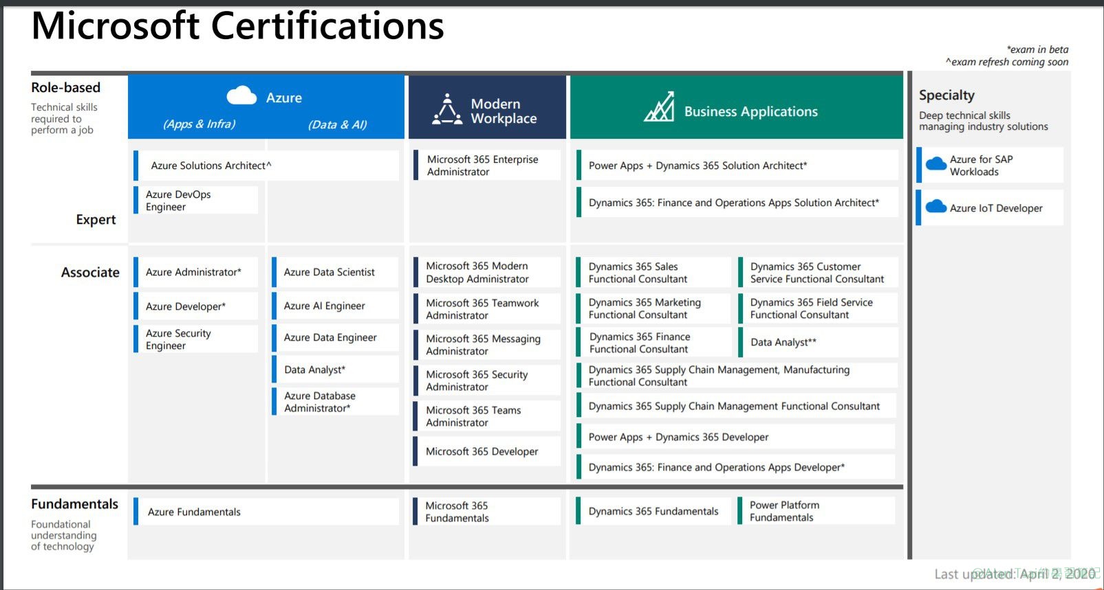This screenshot has width=1104, height=590.
Task: Select "Power Apps + Dynamics 365 Developer"
Action: [x=736, y=437]
